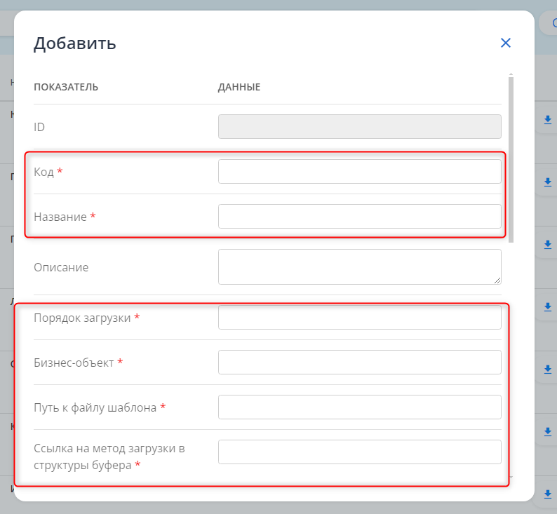The width and height of the screenshot is (557, 514).
Task: Focus the Код input field
Action: point(359,172)
